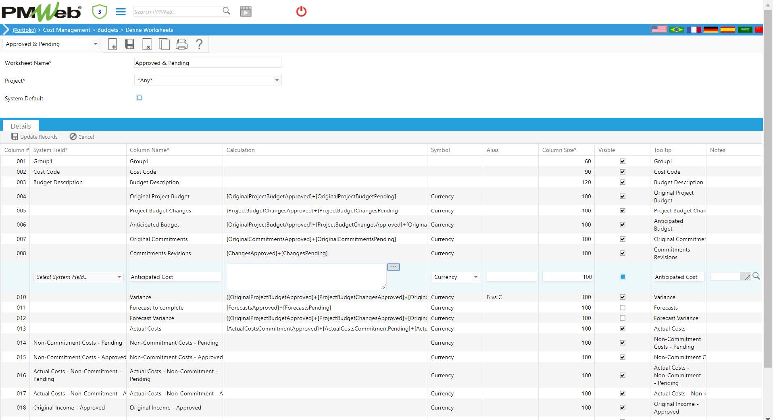Click the Alias input field in edit row
Screen dimensions: 773x420
511,277
